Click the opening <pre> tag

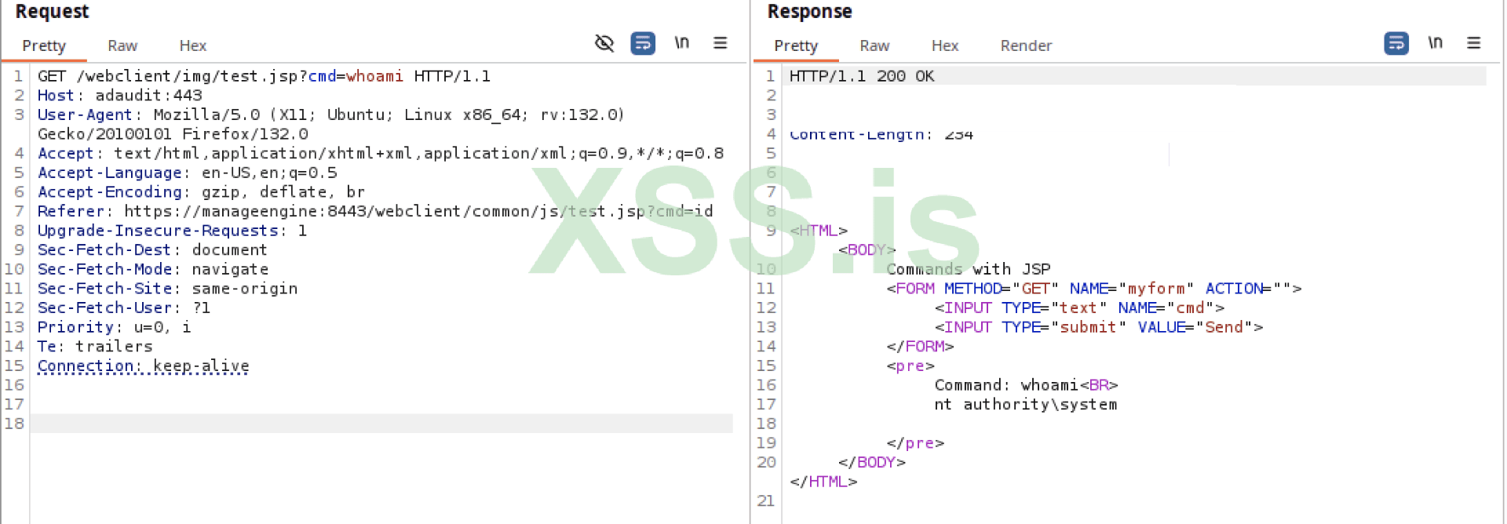(910, 366)
